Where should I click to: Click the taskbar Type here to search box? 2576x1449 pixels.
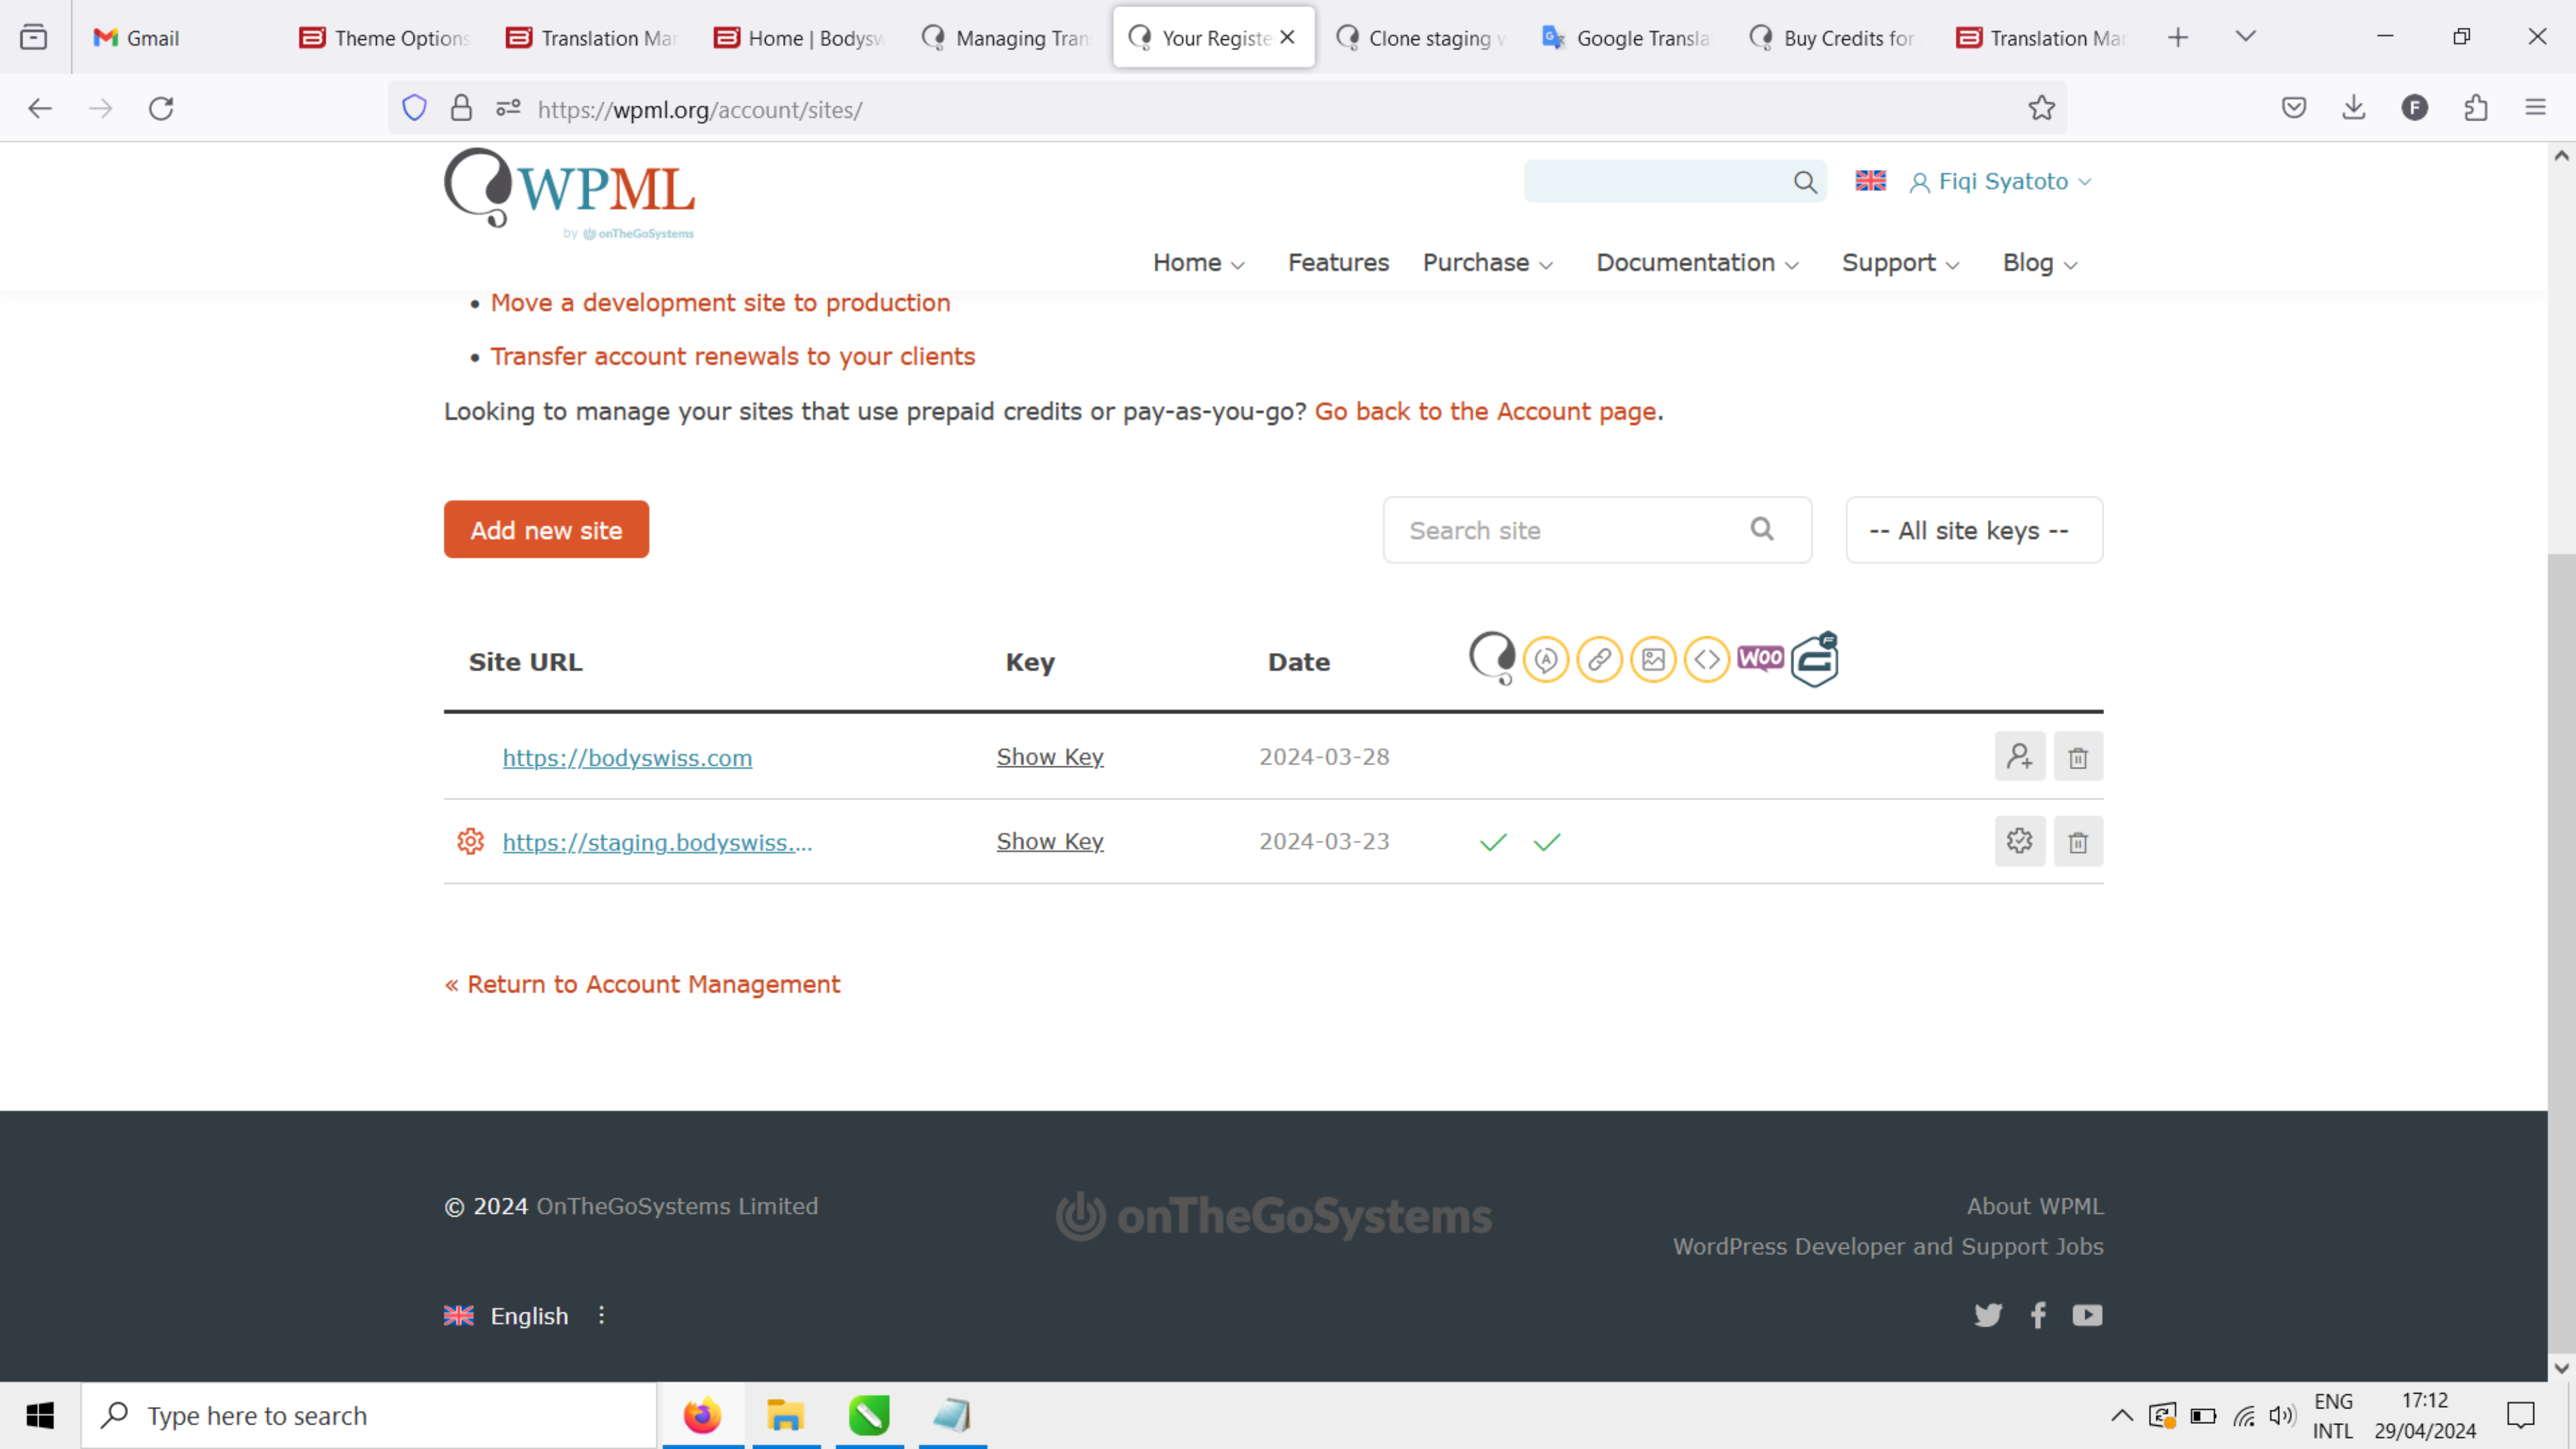pyautogui.click(x=368, y=1415)
